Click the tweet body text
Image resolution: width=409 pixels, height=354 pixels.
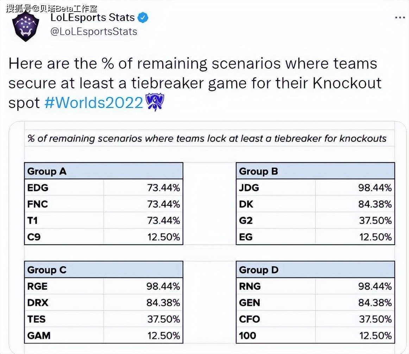[x=195, y=83]
